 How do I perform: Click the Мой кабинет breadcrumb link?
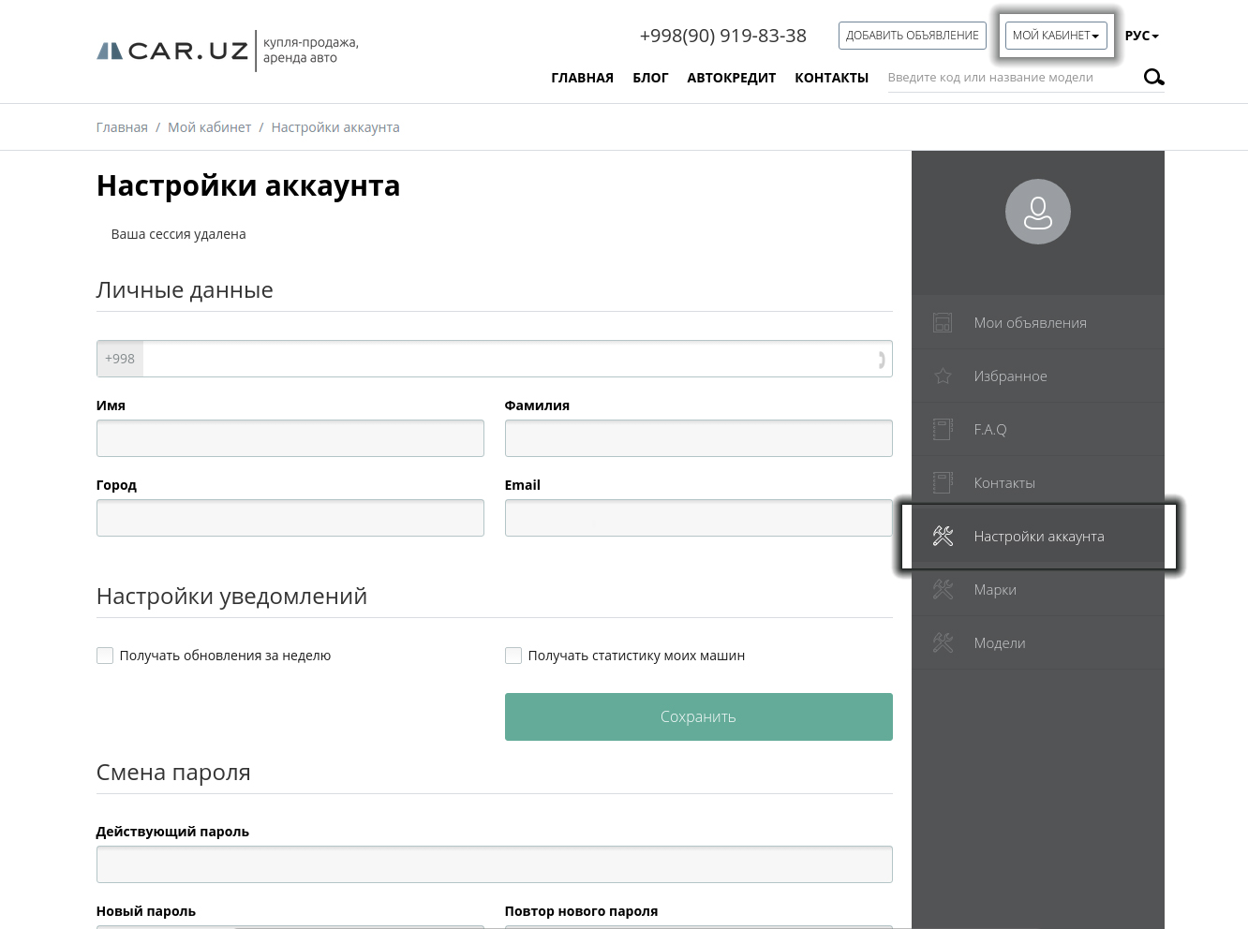pyautogui.click(x=210, y=127)
